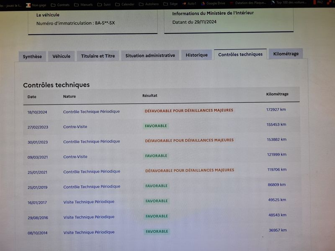Screen dimensions: 335x251
Task: Select the 25/01/2019 date cell
Action: [x=37, y=187]
